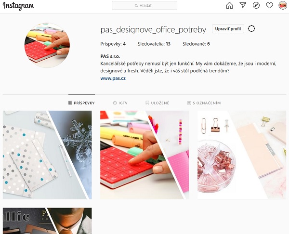Switch to the PRÍSPEVKY tab
Image resolution: width=289 pixels, height=234 pixels.
tap(81, 103)
